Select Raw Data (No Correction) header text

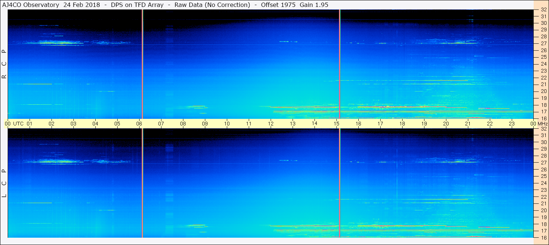pyautogui.click(x=212, y=5)
